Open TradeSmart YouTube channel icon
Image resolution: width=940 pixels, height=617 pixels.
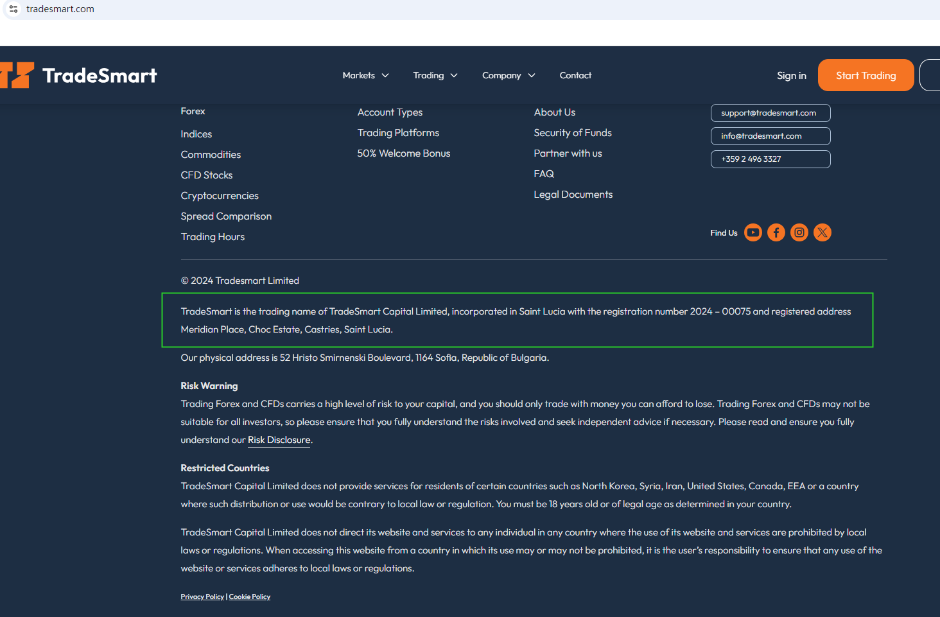click(x=753, y=232)
